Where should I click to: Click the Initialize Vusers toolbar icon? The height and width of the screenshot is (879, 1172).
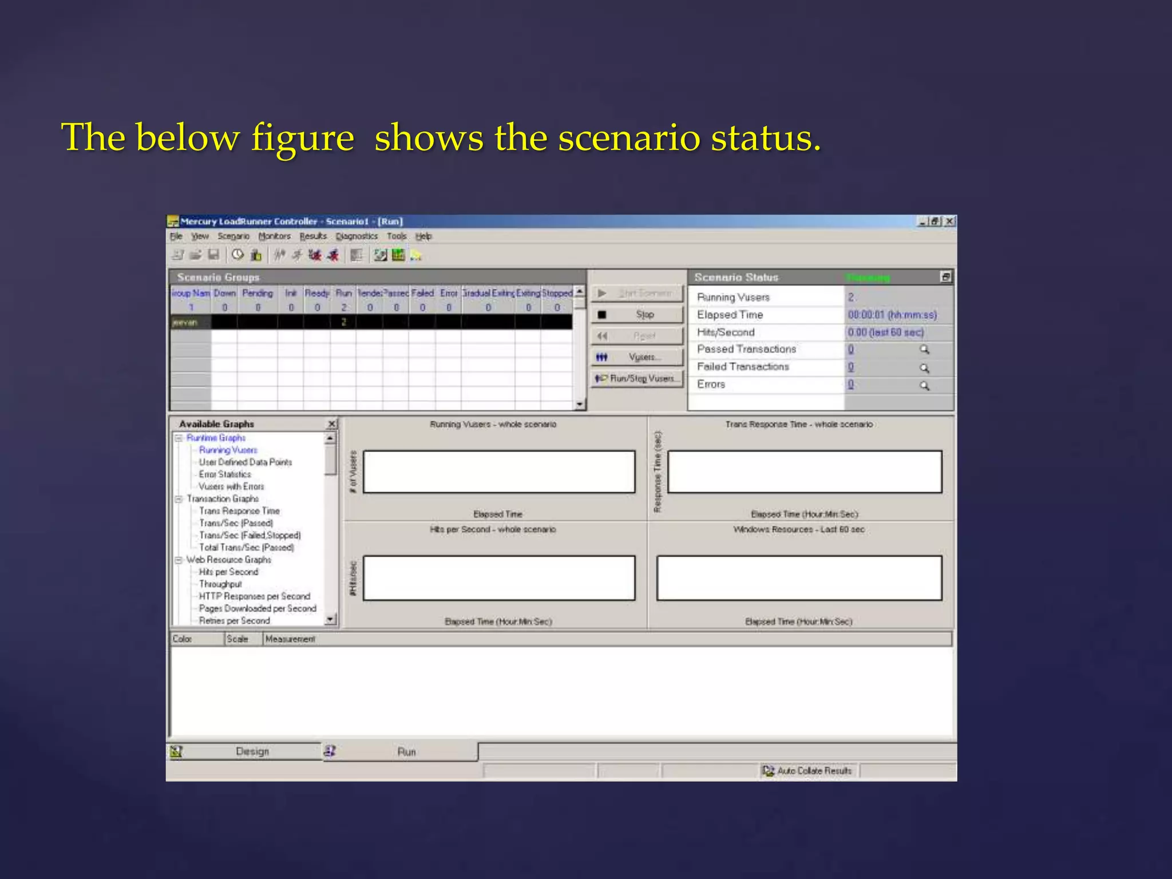(x=279, y=255)
